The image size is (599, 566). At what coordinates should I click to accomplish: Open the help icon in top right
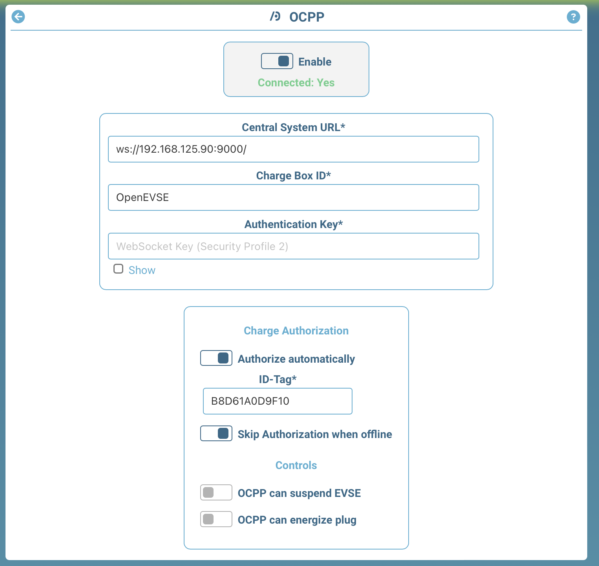[573, 17]
